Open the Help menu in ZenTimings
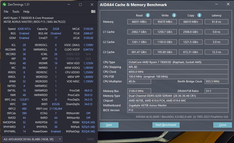The height and width of the screenshot is (143, 234). 26,11
